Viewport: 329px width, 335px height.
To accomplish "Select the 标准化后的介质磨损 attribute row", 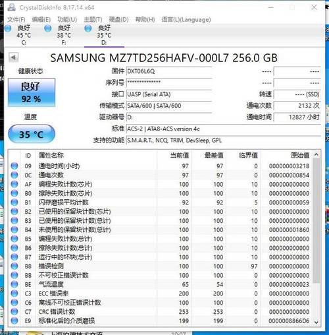I will (x=161, y=321).
